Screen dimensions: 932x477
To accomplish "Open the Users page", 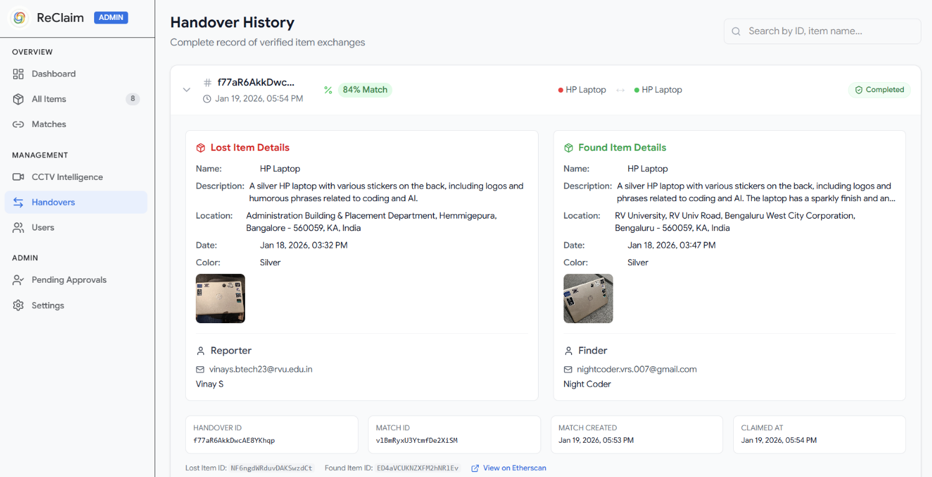I will [76, 228].
